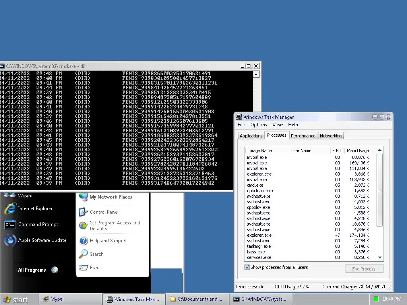Screen dimensions: 407x305
Task: Switch to the Performance tab
Action: (303, 136)
